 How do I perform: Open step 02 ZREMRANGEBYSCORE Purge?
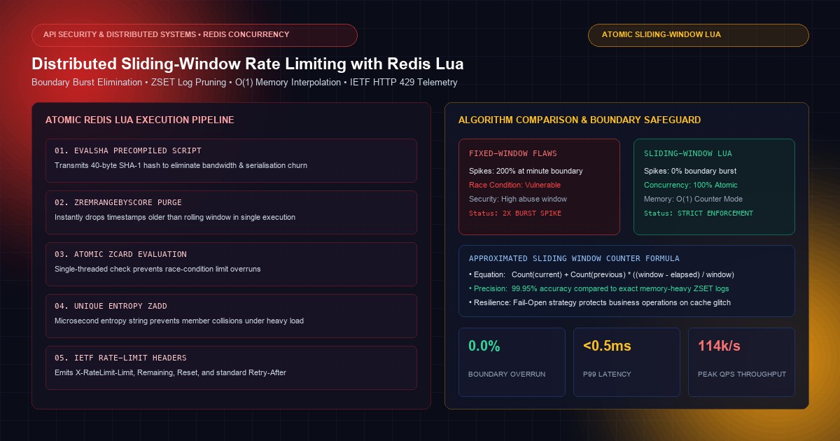[x=231, y=212]
